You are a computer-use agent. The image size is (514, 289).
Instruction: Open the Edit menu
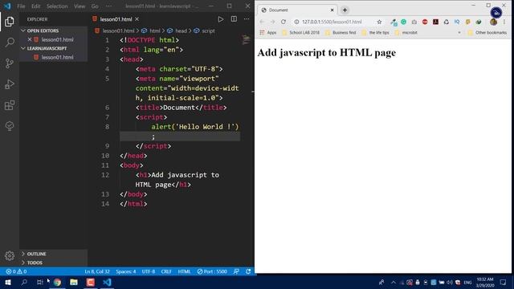[35, 6]
